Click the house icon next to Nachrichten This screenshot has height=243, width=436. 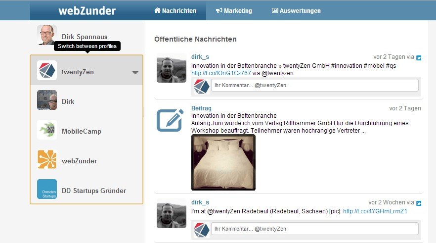coord(157,10)
